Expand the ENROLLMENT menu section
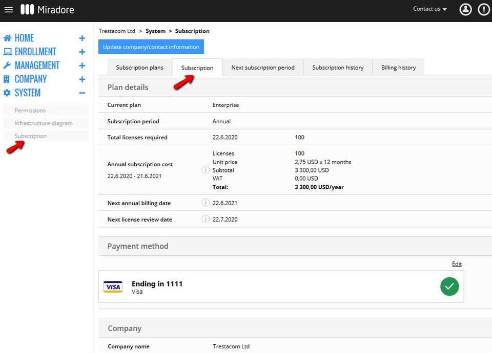 [x=82, y=52]
